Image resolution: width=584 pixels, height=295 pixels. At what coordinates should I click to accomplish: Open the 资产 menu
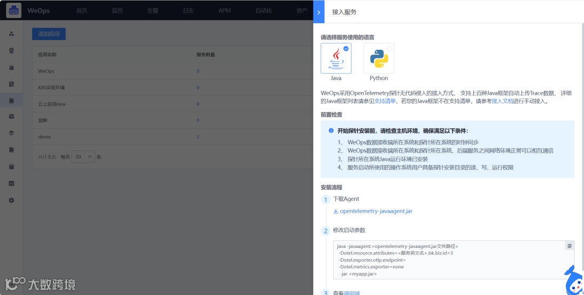coord(302,10)
